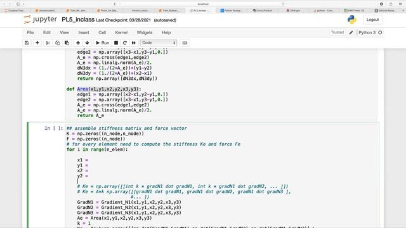Copy selected cells icon
Viewport: 406px width, 228px height.
[58, 43]
